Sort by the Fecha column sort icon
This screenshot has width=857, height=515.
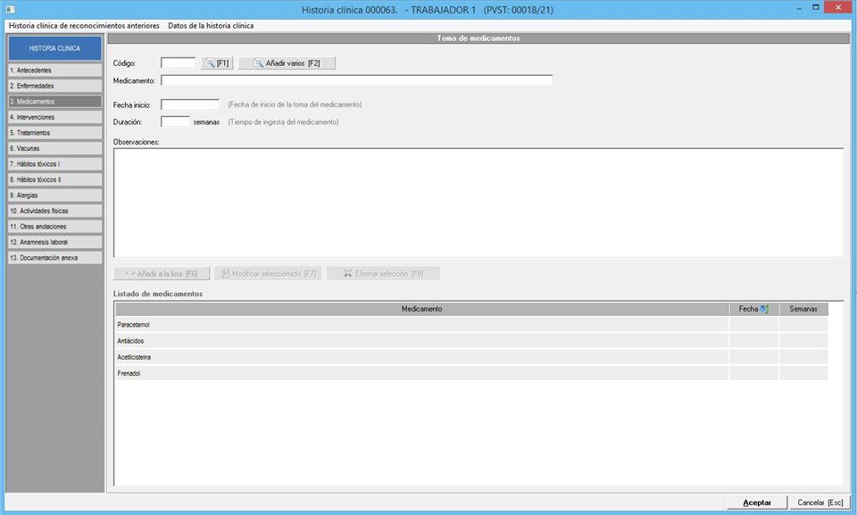click(x=764, y=309)
